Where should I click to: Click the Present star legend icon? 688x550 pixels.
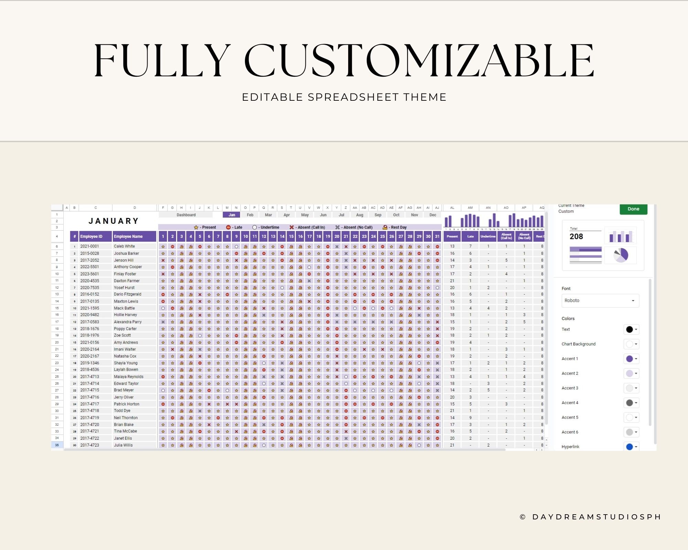196,227
